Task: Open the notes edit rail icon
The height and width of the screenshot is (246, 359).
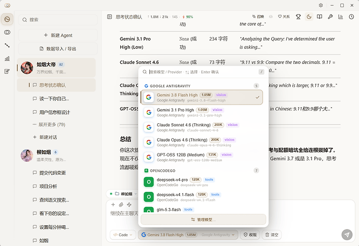Action: [7, 71]
